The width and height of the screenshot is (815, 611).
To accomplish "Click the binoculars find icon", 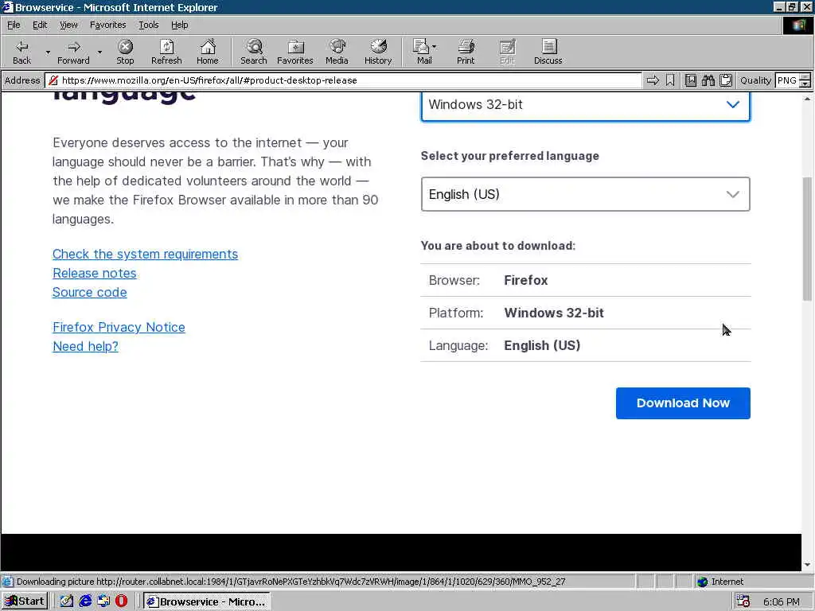I will point(708,80).
